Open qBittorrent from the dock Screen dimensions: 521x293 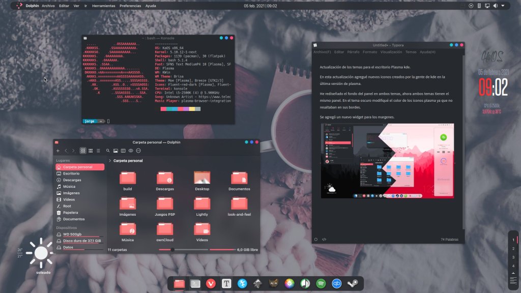click(336, 284)
